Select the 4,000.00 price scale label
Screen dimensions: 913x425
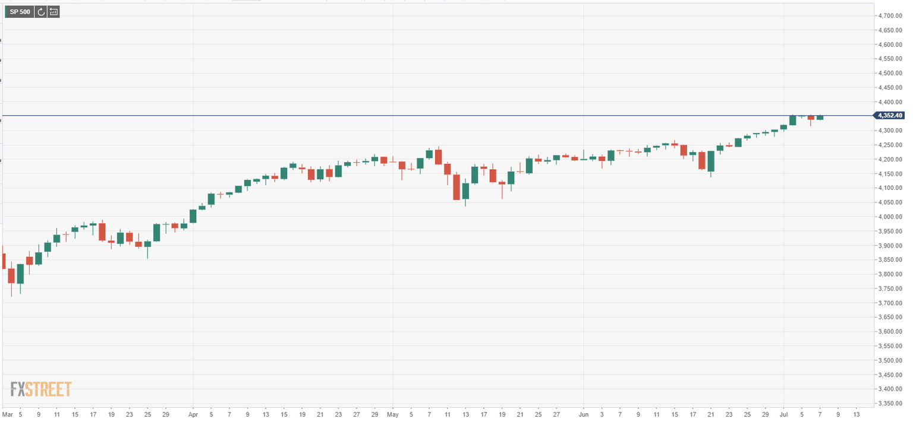(x=891, y=217)
